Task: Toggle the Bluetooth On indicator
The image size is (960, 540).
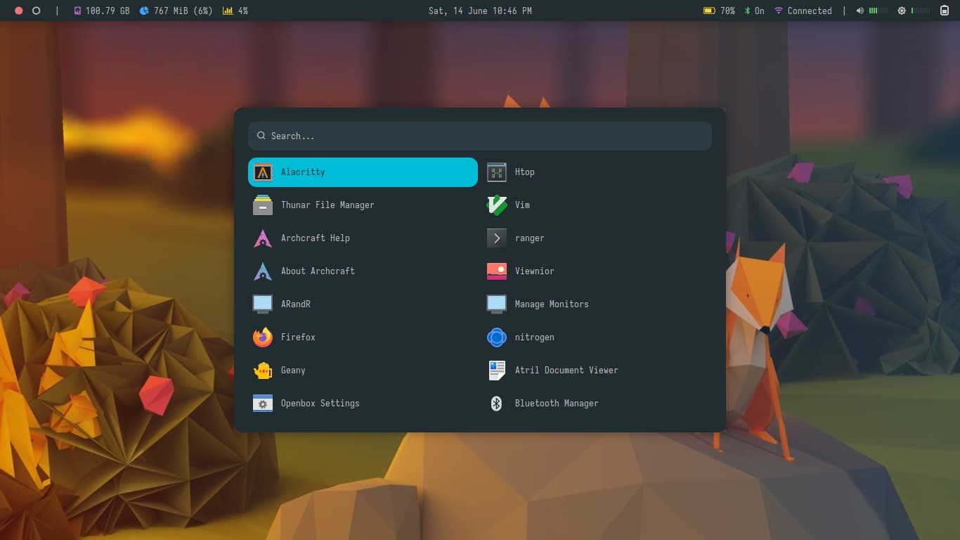Action: click(x=754, y=11)
